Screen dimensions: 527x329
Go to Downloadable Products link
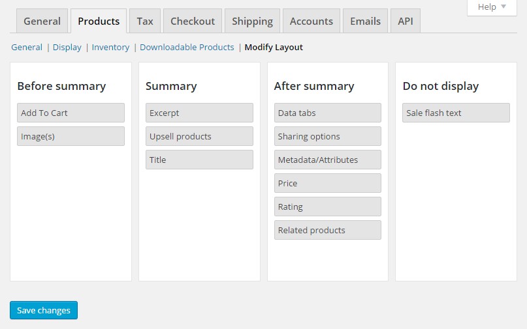(187, 47)
